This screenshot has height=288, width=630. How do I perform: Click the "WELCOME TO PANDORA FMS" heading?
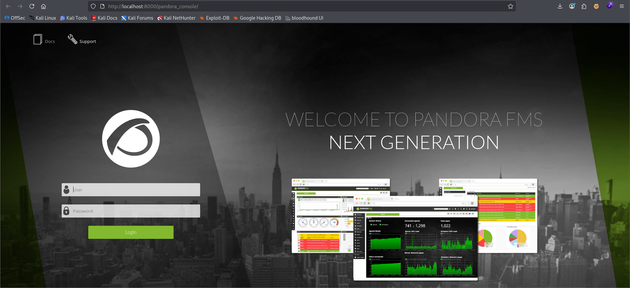point(414,120)
